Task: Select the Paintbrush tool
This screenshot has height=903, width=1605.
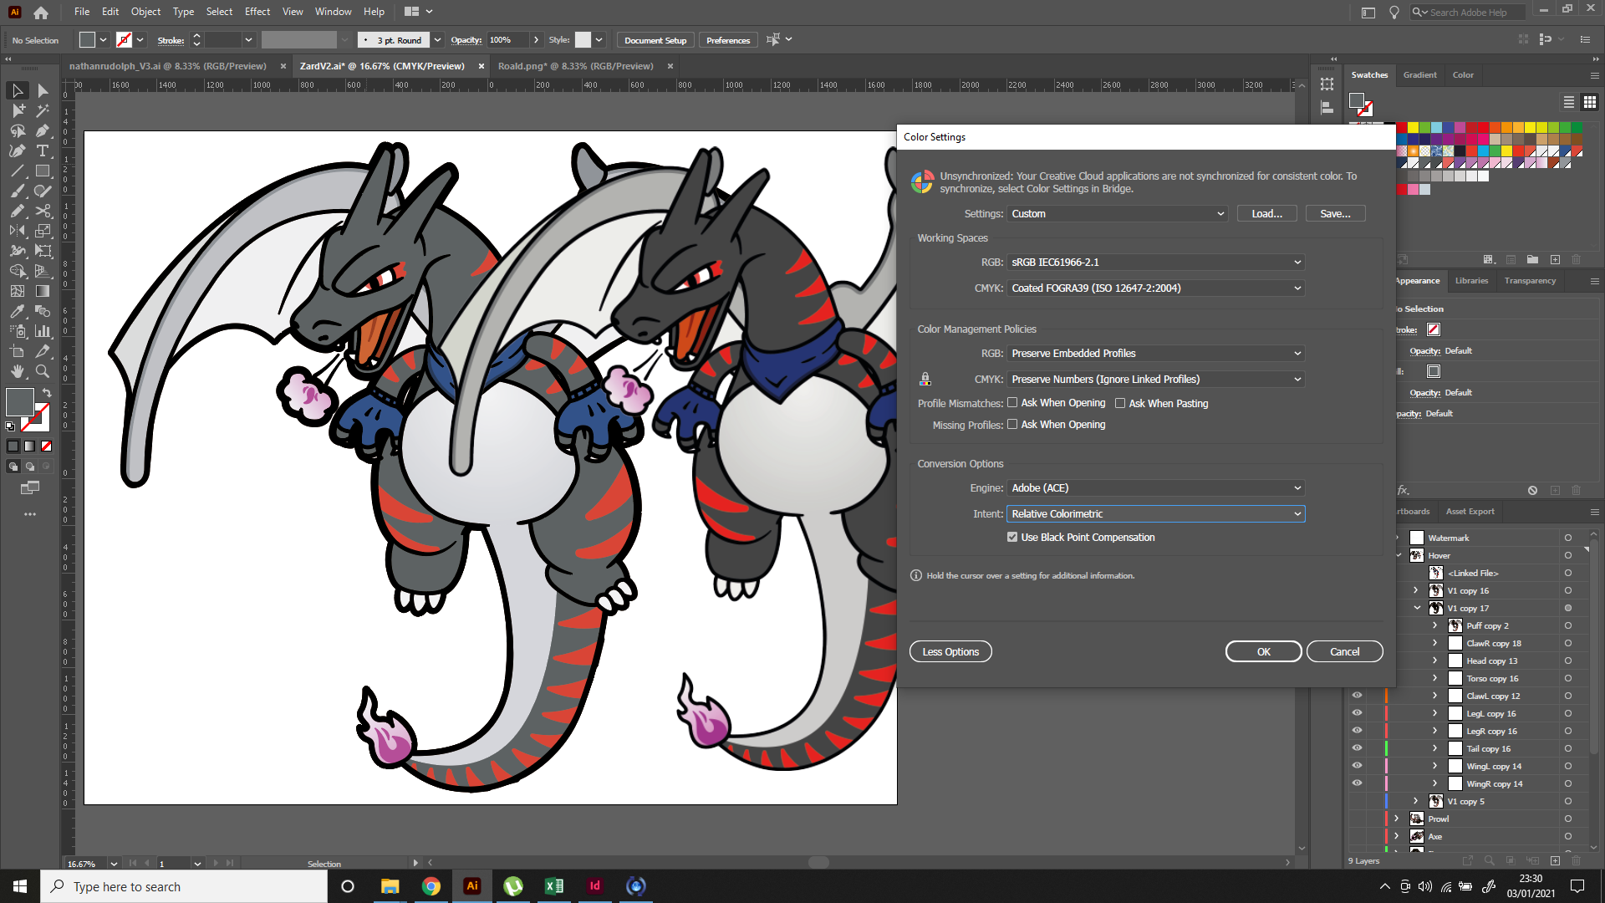Action: pos(17,191)
